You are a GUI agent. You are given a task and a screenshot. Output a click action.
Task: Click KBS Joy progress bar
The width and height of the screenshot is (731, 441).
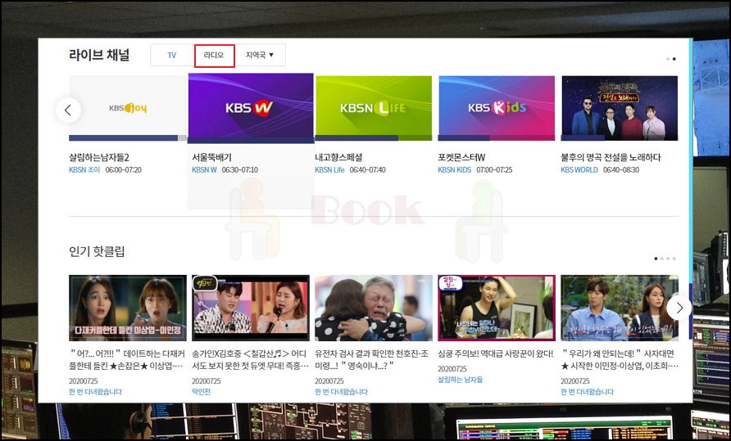(x=128, y=137)
